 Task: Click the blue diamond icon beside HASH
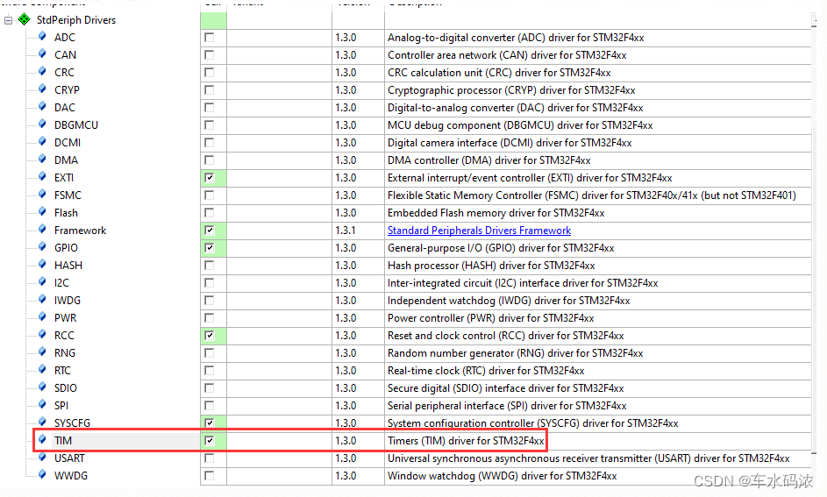tap(43, 264)
